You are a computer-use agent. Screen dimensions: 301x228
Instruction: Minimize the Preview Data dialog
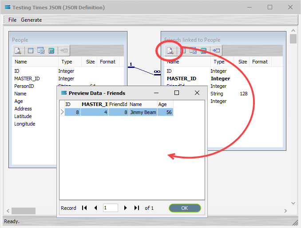coord(156,93)
